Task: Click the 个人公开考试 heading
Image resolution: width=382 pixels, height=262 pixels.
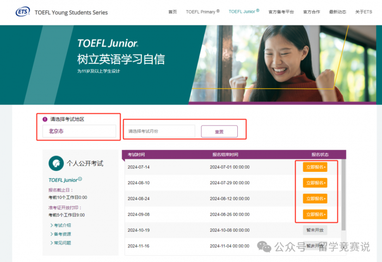Action: coord(85,163)
